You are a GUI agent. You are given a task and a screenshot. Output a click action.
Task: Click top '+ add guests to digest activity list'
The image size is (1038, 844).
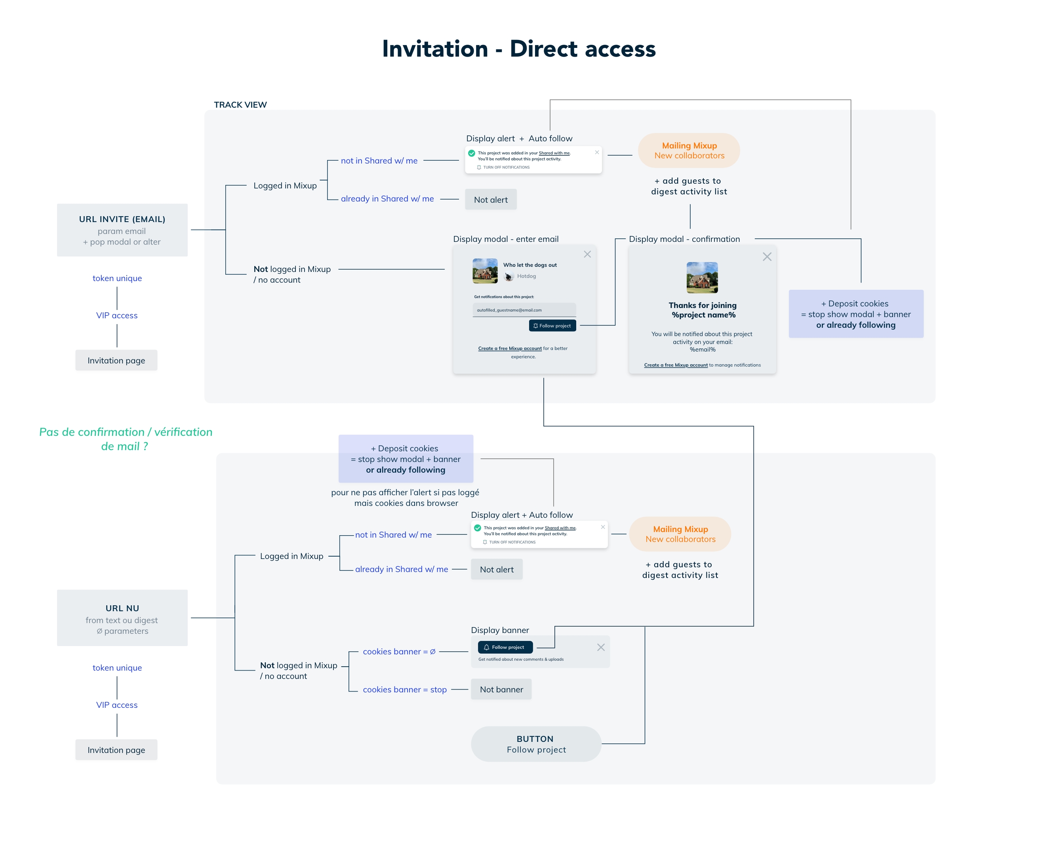(x=689, y=186)
